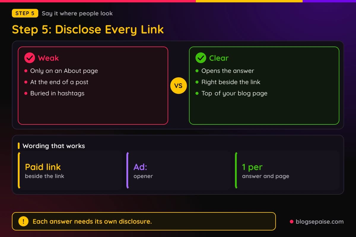The image size is (356, 237).
Task: Click the '1 per' card title
Action: 252,167
